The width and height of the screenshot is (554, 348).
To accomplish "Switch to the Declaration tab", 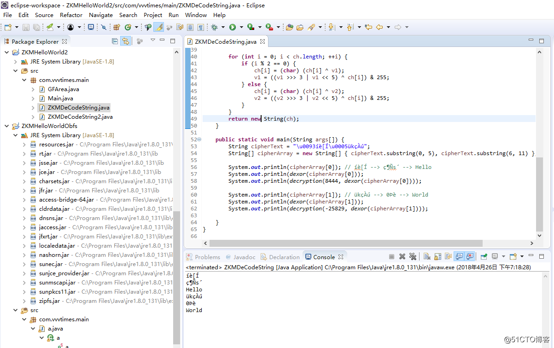I will pos(280,257).
